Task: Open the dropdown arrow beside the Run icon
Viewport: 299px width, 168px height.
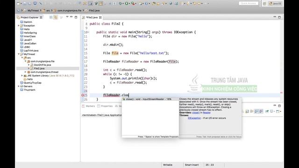Action: (129, 3)
